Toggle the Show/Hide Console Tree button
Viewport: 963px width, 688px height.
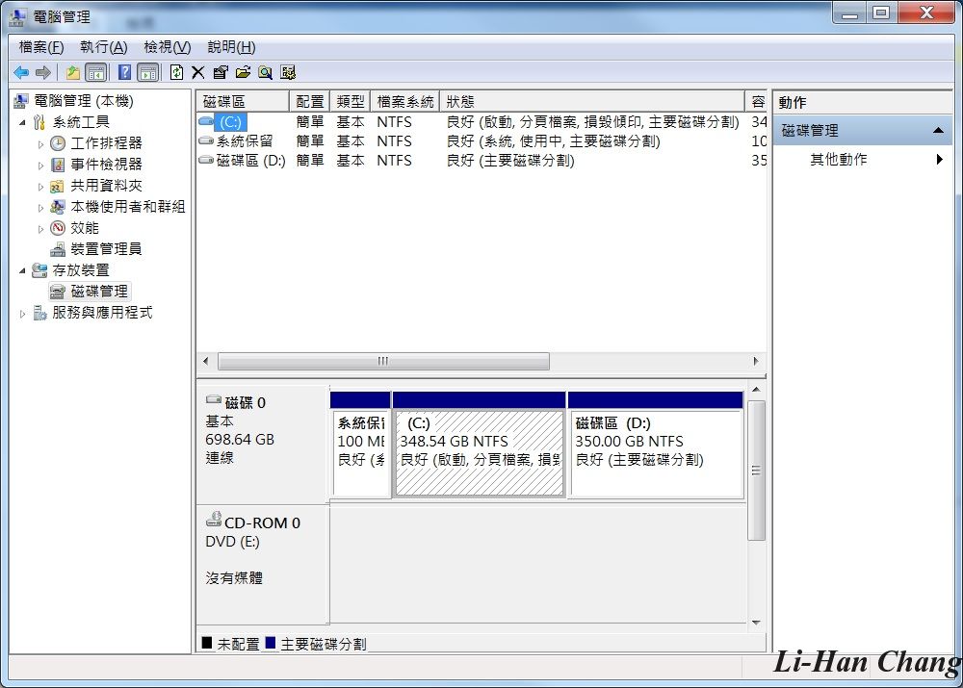(x=96, y=72)
